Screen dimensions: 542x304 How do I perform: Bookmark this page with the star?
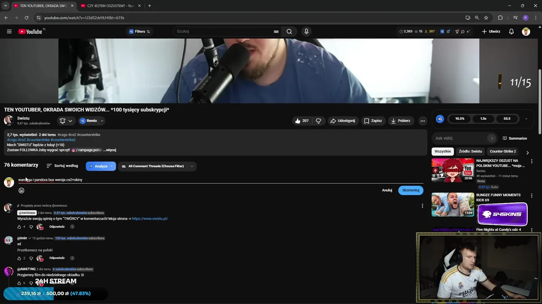point(486,18)
